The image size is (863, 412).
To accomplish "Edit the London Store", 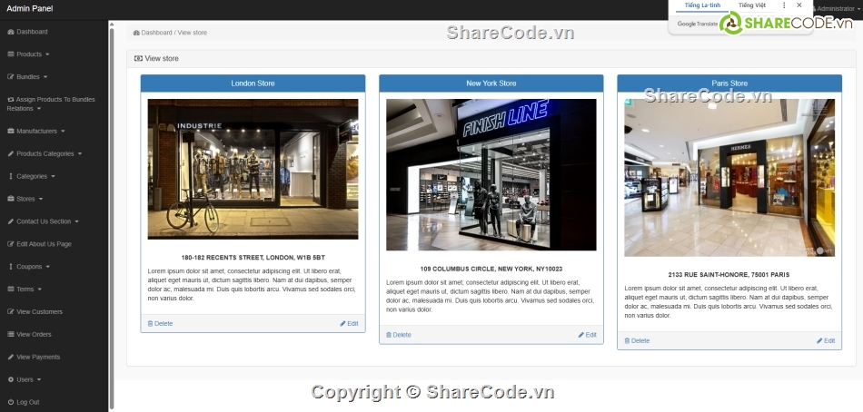I will pyautogui.click(x=349, y=323).
